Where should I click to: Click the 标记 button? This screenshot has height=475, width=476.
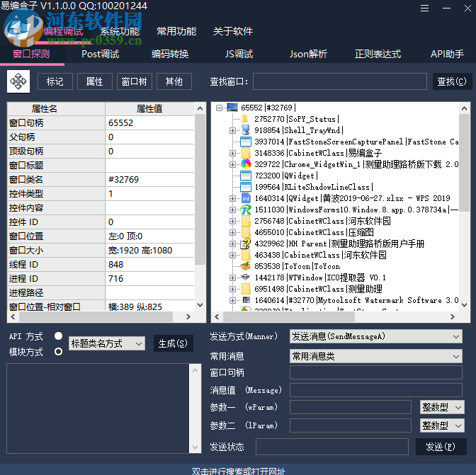click(55, 81)
